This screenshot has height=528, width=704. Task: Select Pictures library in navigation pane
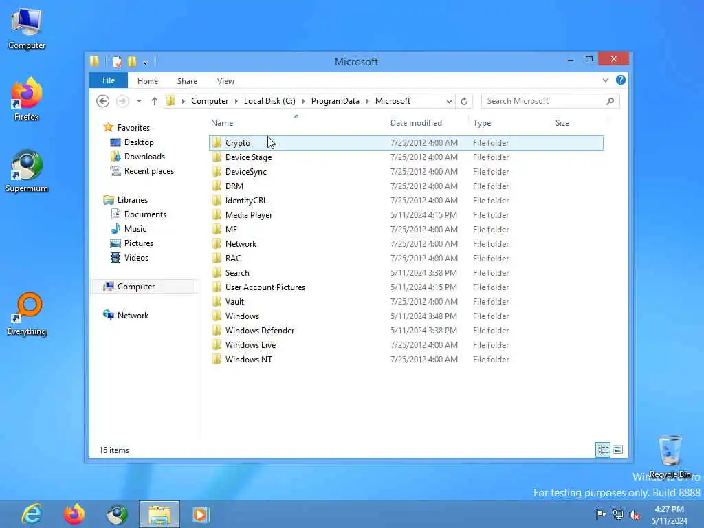(x=139, y=243)
